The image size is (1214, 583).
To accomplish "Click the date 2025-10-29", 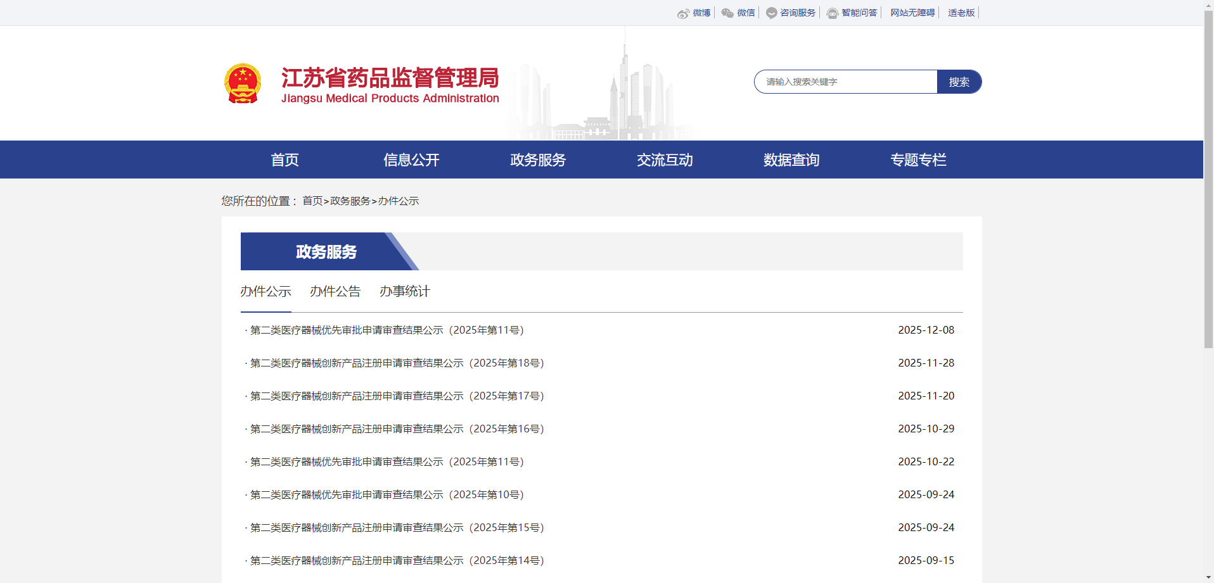I will click(x=926, y=429).
